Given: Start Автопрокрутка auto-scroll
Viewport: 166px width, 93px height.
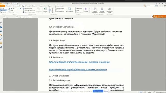Looking at the screenshot, I should pos(69,10).
